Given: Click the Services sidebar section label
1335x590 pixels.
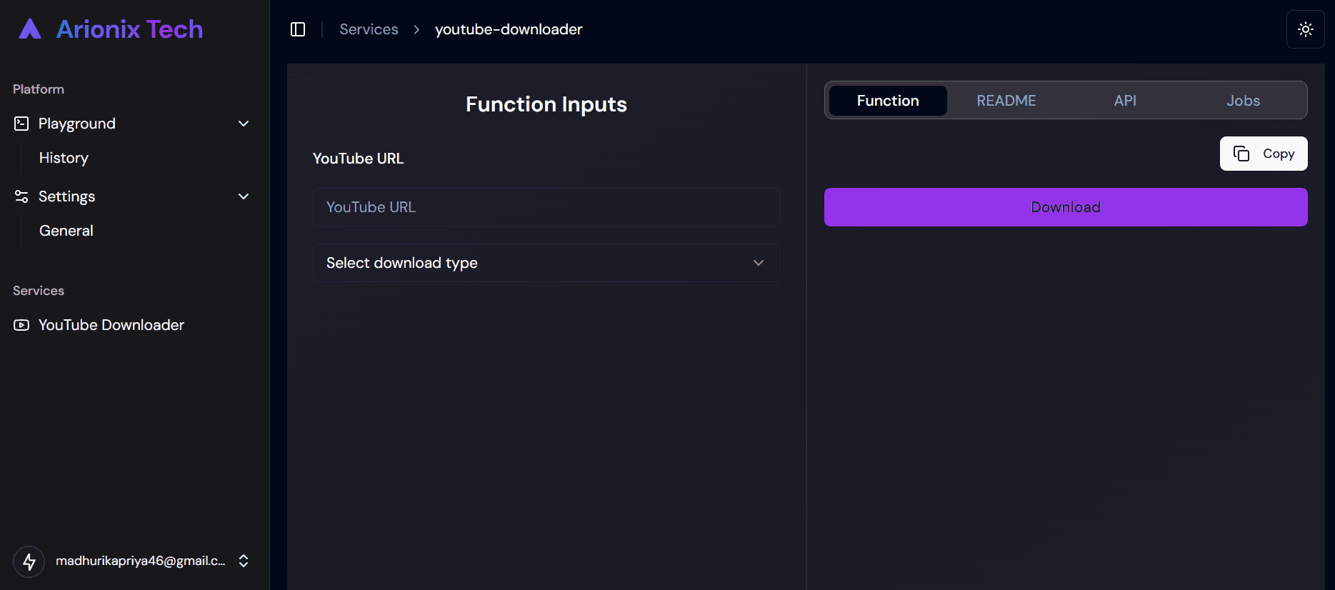Looking at the screenshot, I should [39, 291].
